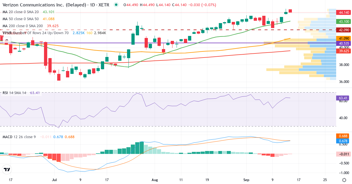
Task: Click the orange 0.688 MACD axis label
Action: [x=343, y=136]
